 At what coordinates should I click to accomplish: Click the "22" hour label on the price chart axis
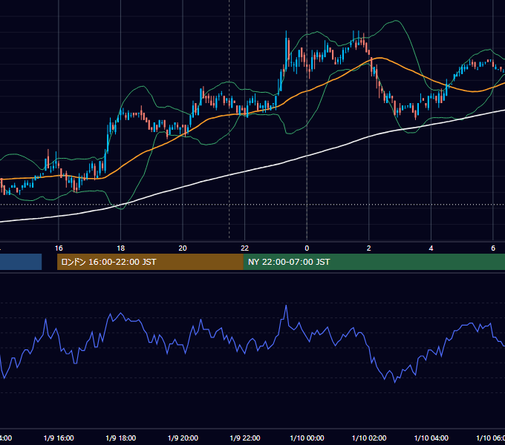pos(245,248)
